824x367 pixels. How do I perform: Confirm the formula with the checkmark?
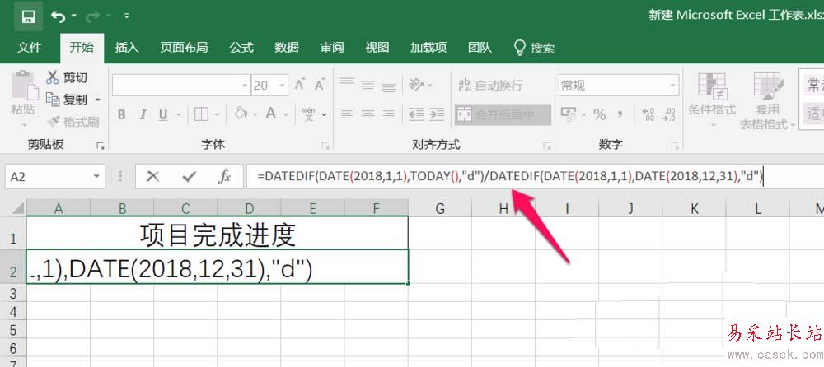tap(189, 176)
